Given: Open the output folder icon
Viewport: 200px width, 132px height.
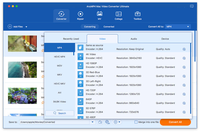Looking at the screenshot, I should 100,122.
